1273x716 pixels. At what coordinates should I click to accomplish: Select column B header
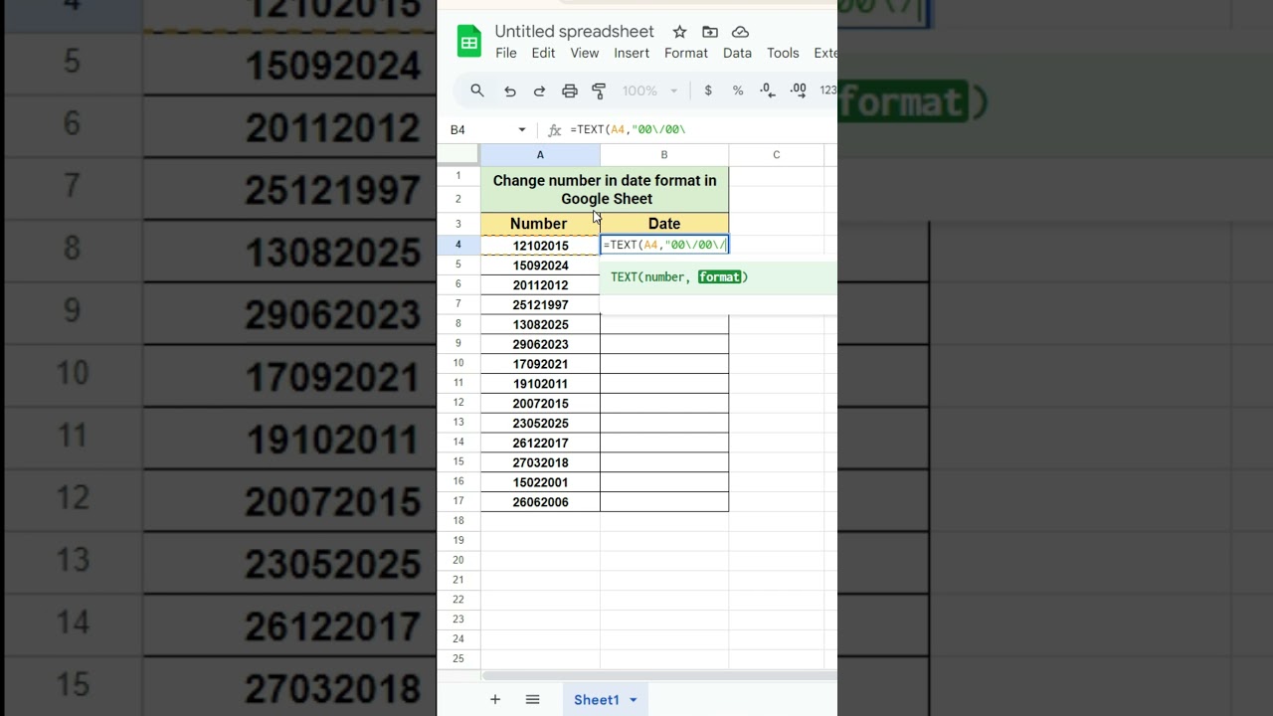coord(664,155)
